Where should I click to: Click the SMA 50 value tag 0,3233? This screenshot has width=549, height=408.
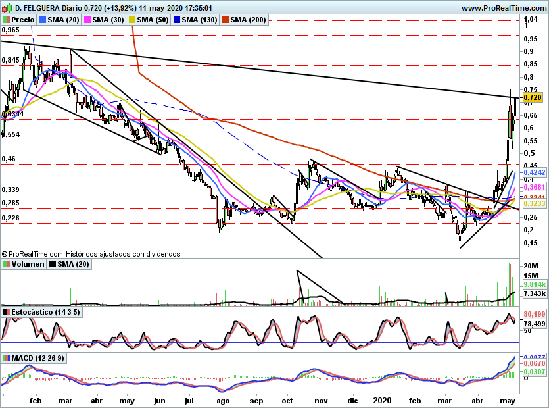535,203
